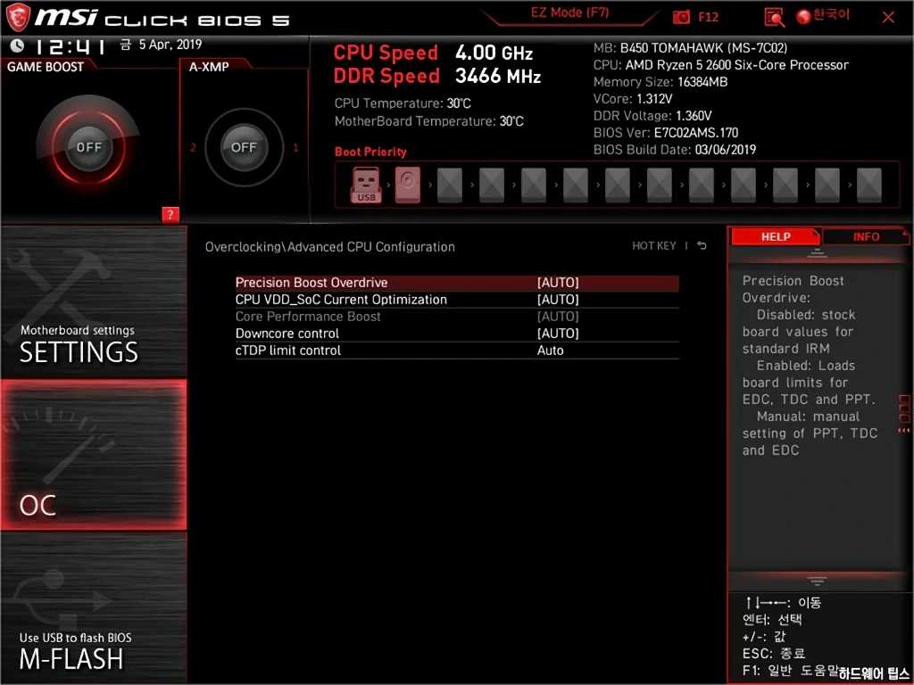
Task: Click the MotherBoard Temperature reading
Action: pyautogui.click(x=429, y=121)
